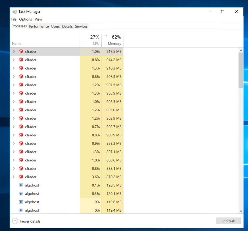The width and height of the screenshot is (248, 231).
Task: Sort processes by the Memory column
Action: 113,41
